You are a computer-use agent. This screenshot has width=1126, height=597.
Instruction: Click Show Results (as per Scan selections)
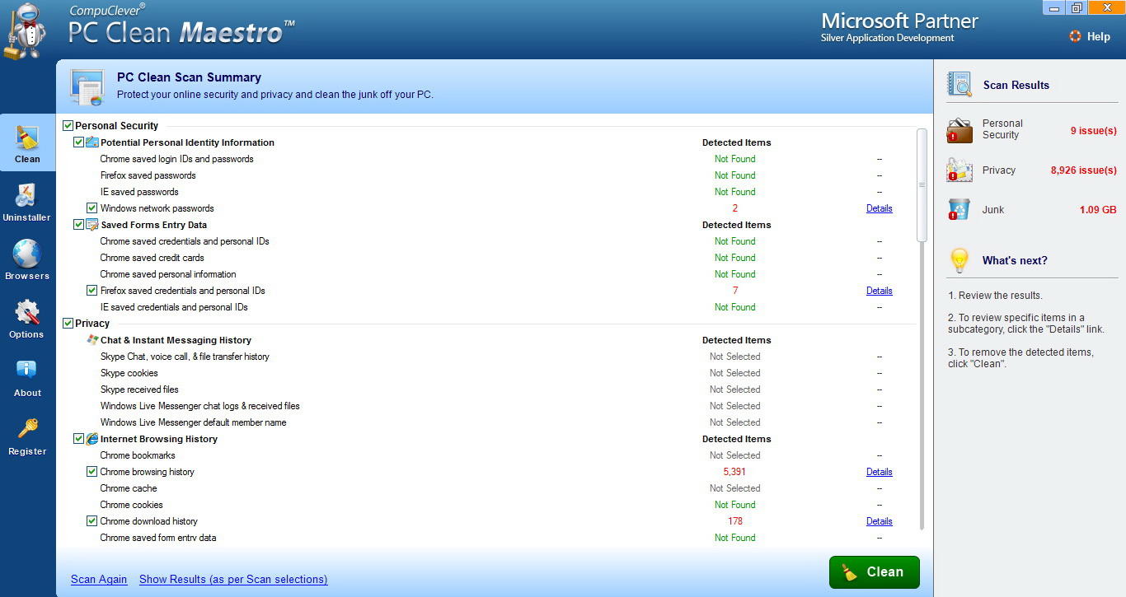click(233, 579)
